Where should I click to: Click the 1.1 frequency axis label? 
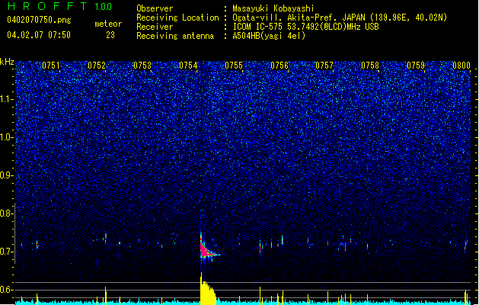6,99
